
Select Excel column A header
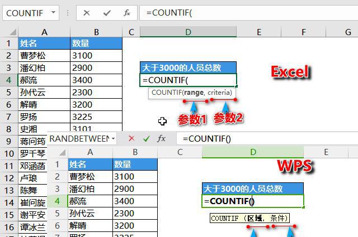click(44, 32)
